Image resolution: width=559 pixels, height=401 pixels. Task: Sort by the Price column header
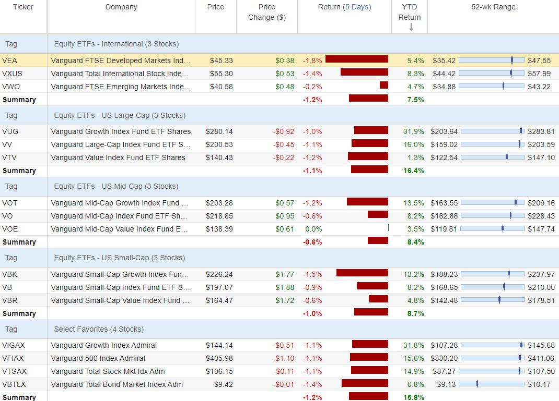(x=216, y=7)
